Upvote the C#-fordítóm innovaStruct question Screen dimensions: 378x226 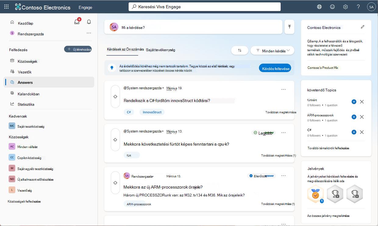[115, 97]
